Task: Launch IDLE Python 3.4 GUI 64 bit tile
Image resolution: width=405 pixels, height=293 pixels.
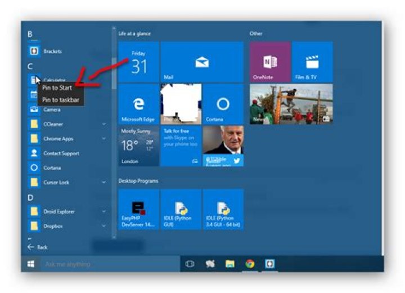Action: point(223,209)
